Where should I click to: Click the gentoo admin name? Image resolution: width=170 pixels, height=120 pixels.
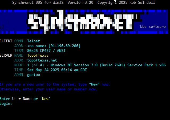click(x=34, y=75)
